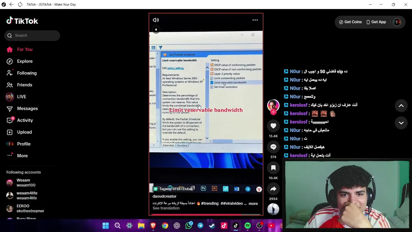Open the spinning sound disc thumbnail
This screenshot has height=232, width=412.
[273, 209]
